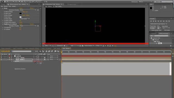
Task: Hide the Controls layer eye toggle
Action: tap(1, 56)
